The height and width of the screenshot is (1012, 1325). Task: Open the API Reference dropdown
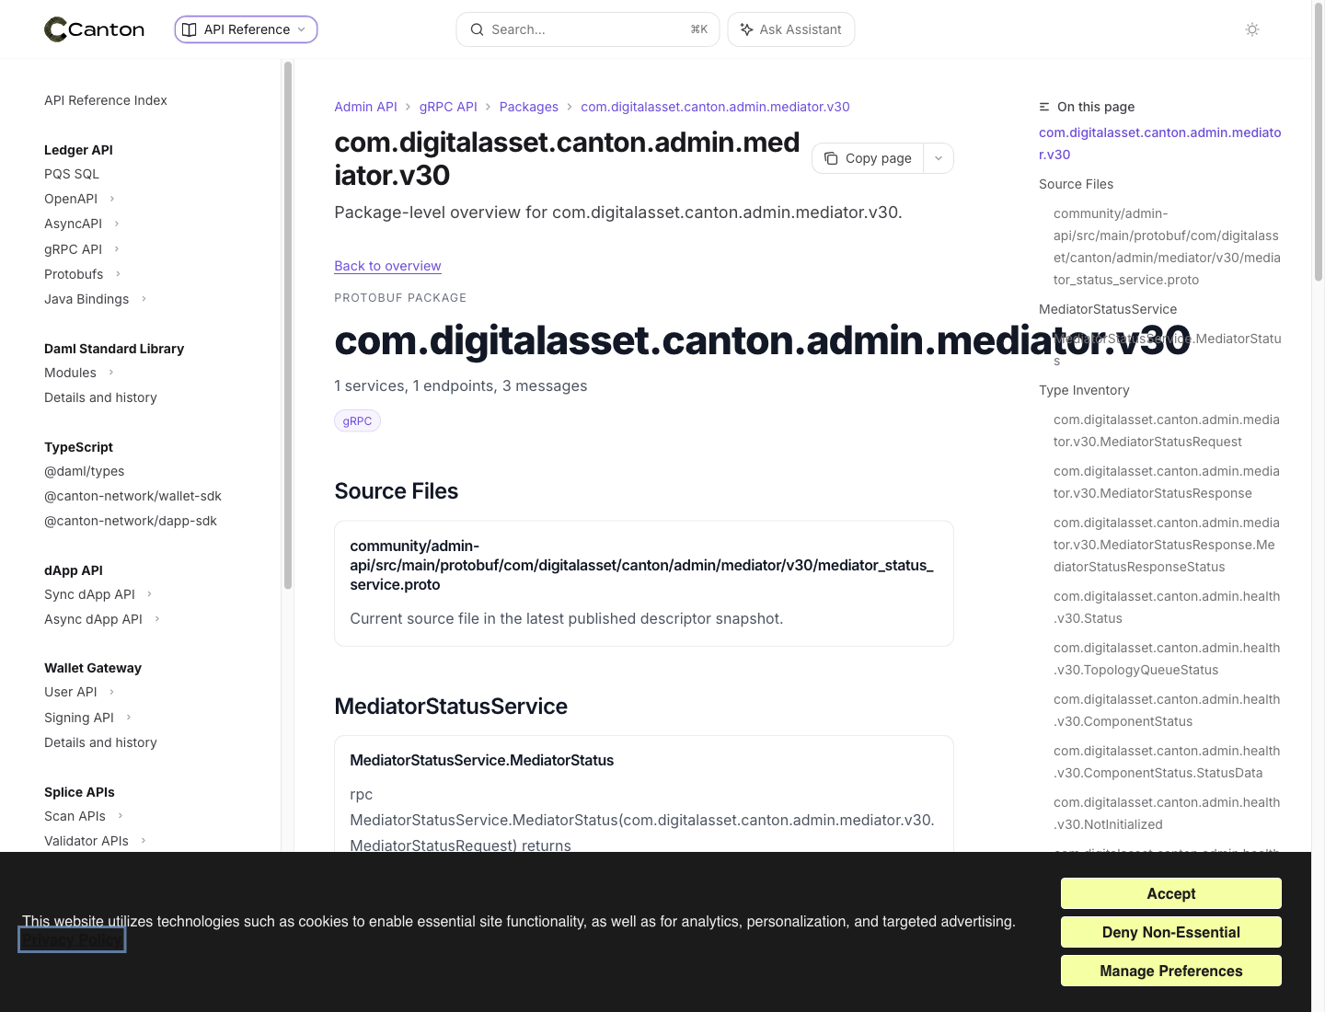coord(246,29)
